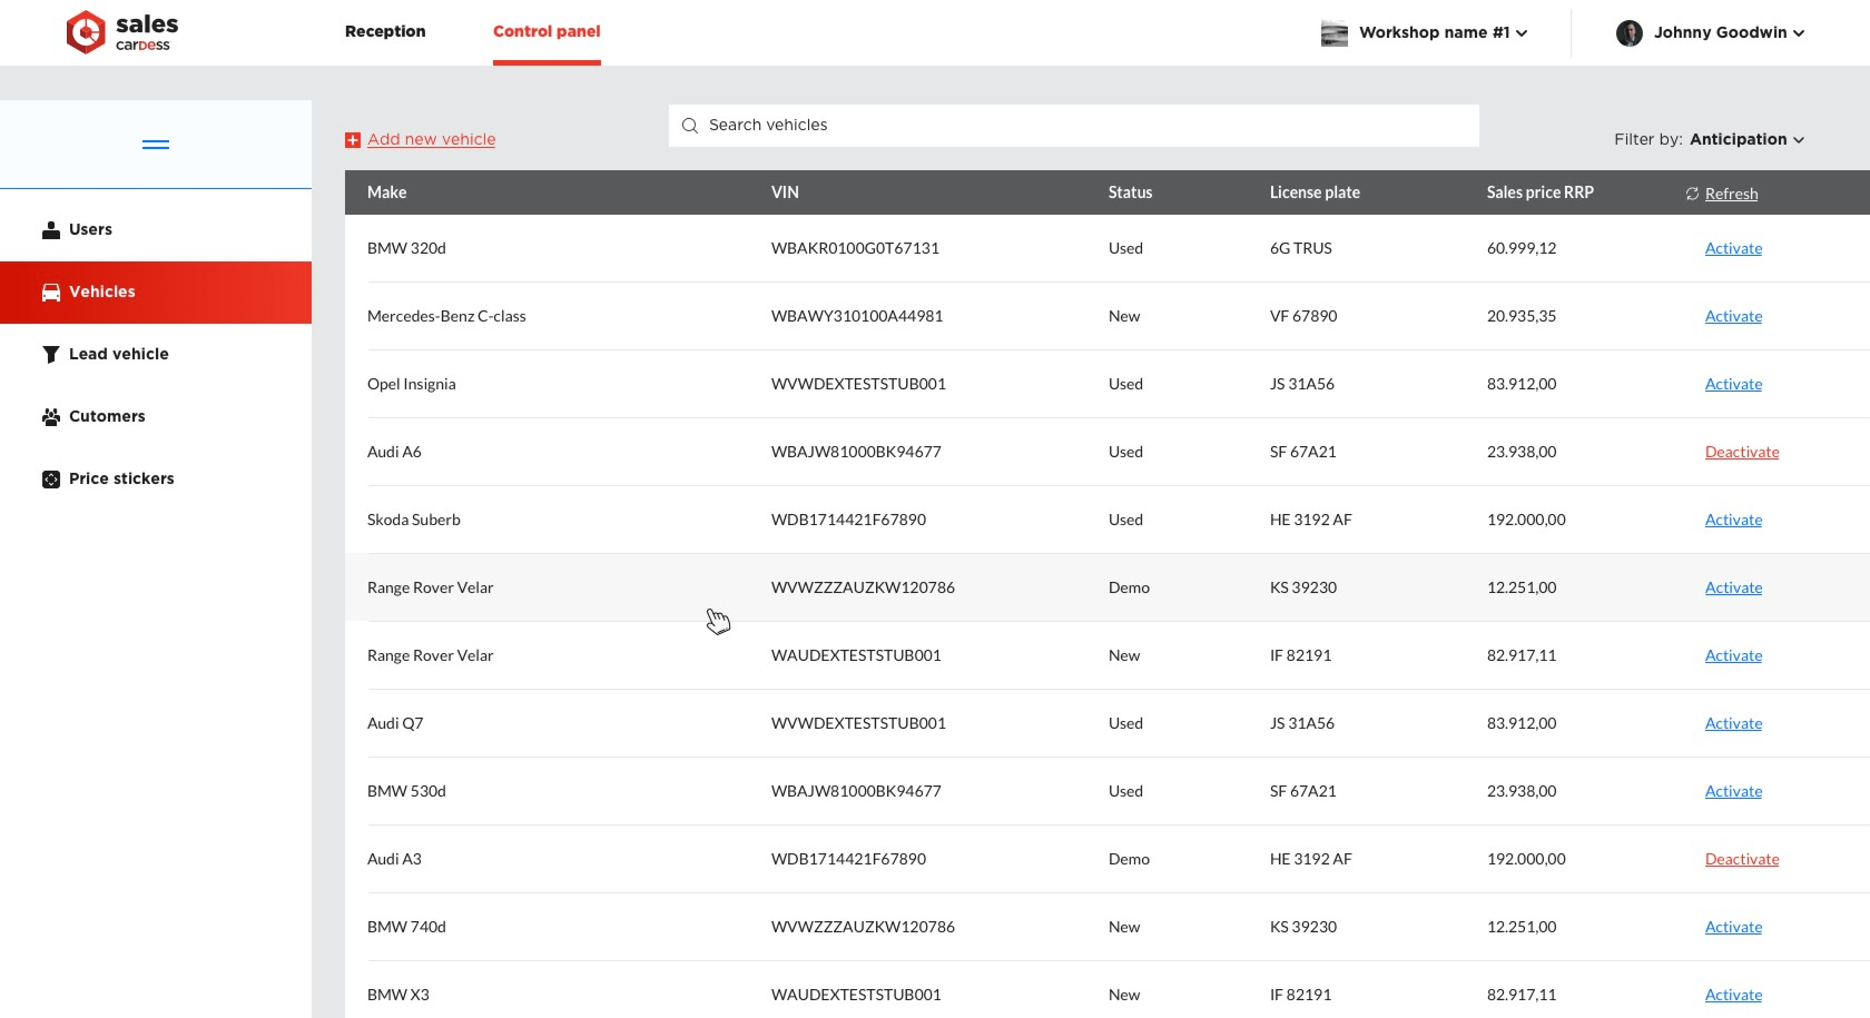This screenshot has width=1870, height=1018.
Task: Click the Vehicles car icon
Action: [51, 293]
